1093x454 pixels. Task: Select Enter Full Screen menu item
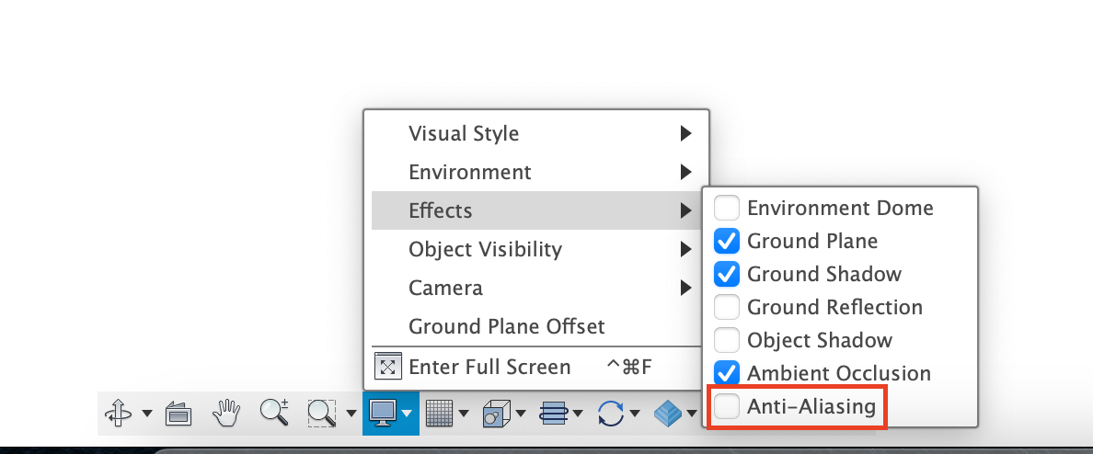536,367
